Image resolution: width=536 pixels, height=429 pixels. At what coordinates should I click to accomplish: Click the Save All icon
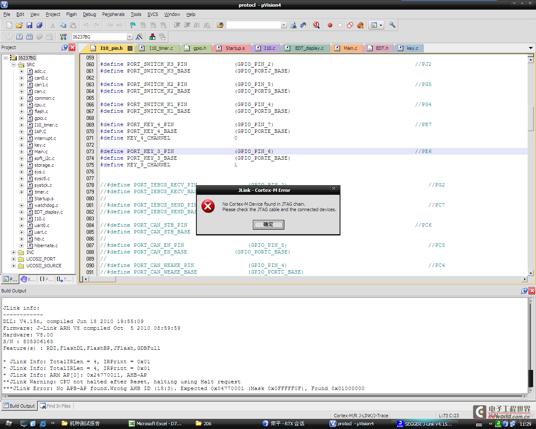coord(39,25)
